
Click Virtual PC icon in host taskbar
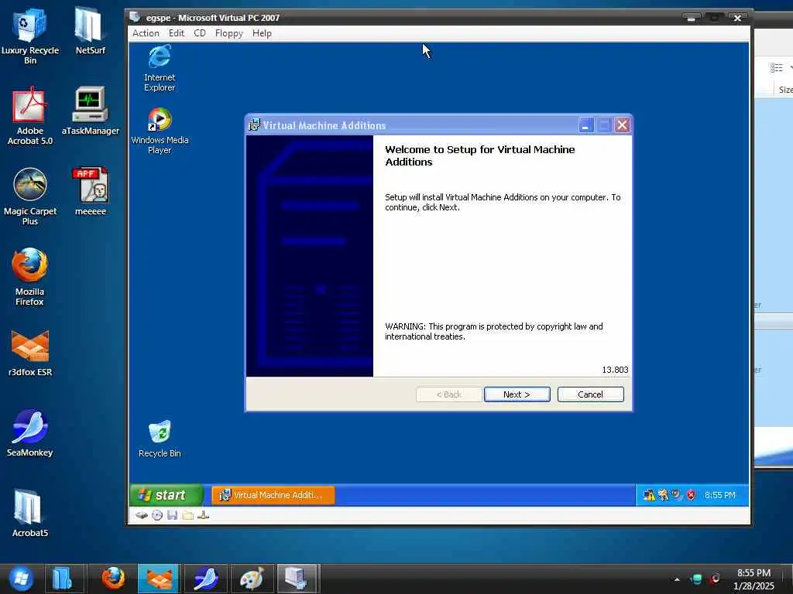297,579
